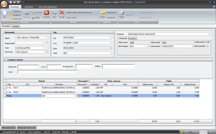Open the Lista preturi TARGOVISTE dropdown
This screenshot has width=216, height=134.
[192, 46]
